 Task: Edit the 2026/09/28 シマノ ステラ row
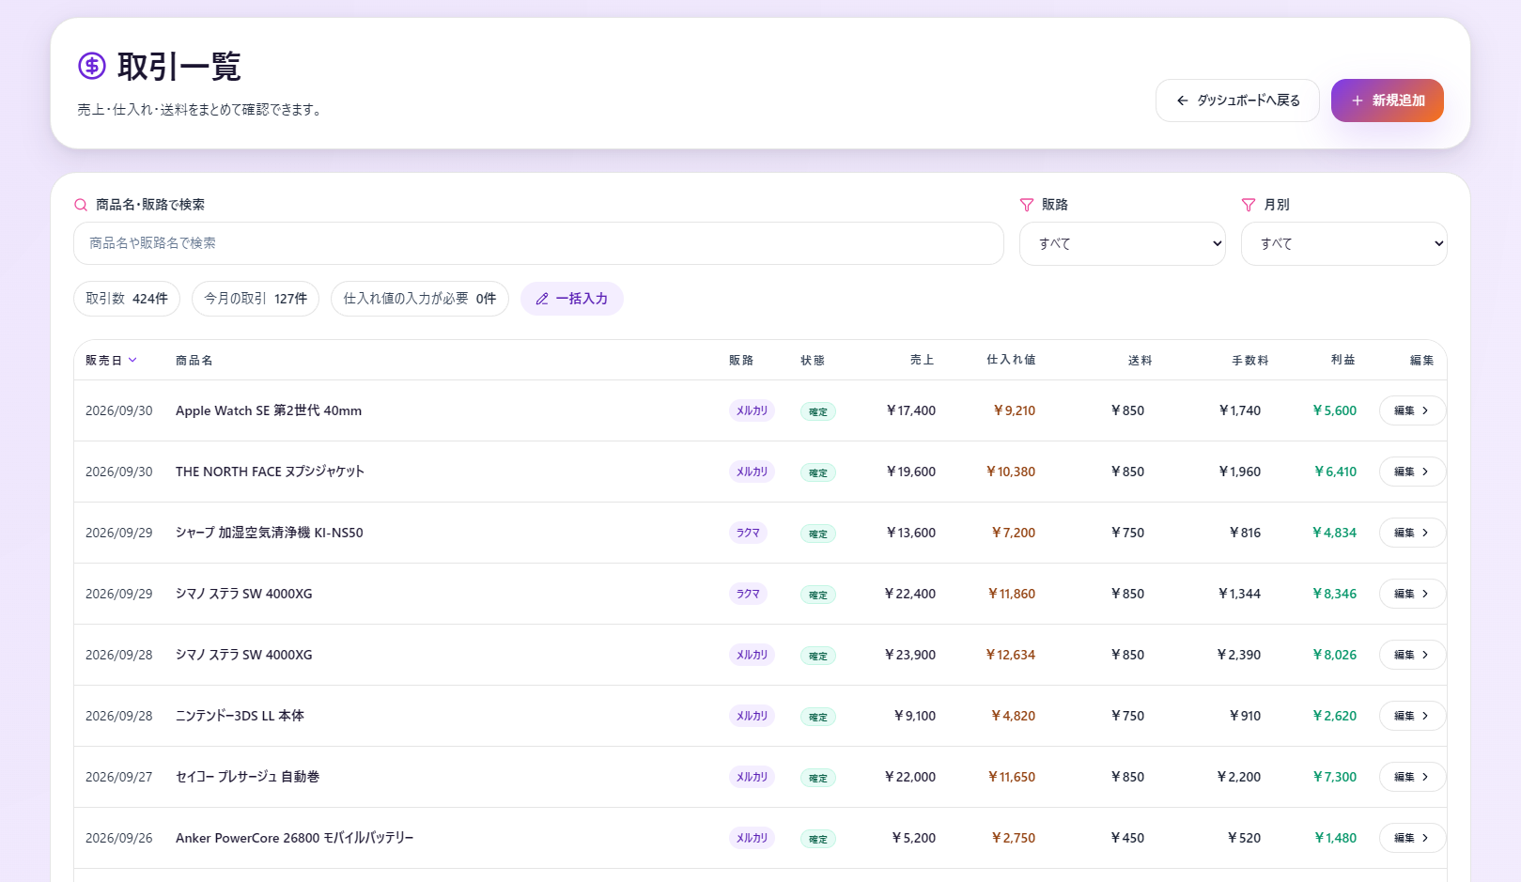(1412, 655)
